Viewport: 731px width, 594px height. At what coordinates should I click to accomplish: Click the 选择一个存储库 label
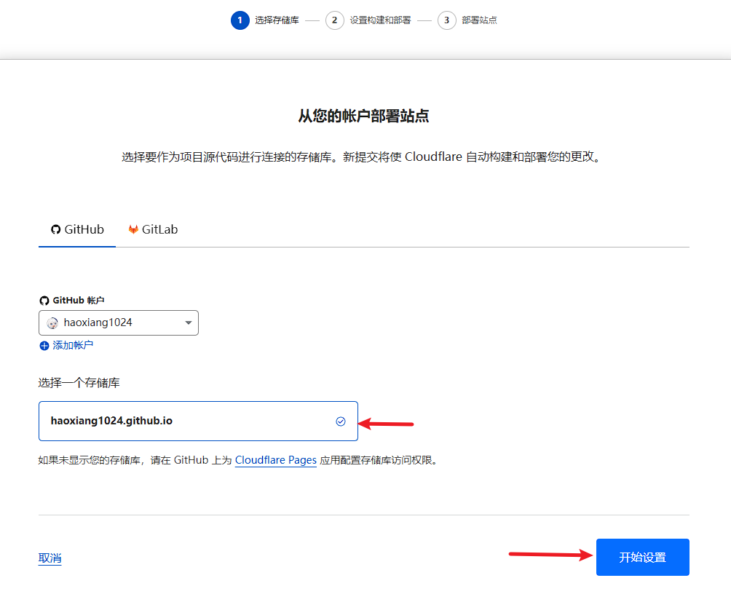[79, 383]
